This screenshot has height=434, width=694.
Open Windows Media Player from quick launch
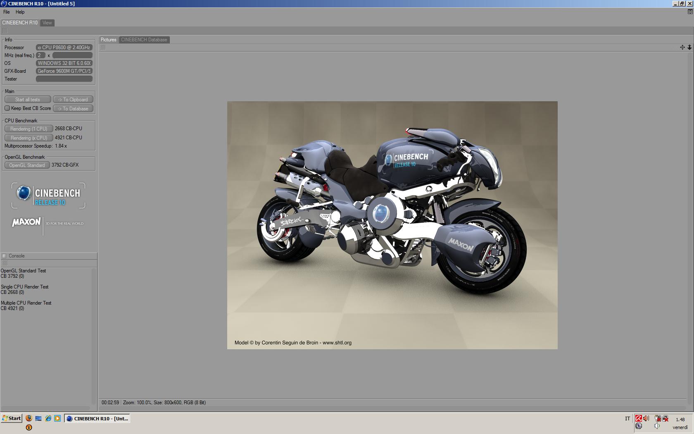point(57,418)
